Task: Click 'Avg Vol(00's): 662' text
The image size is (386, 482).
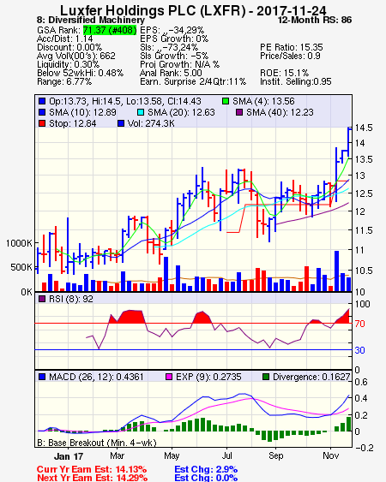Action: (76, 56)
